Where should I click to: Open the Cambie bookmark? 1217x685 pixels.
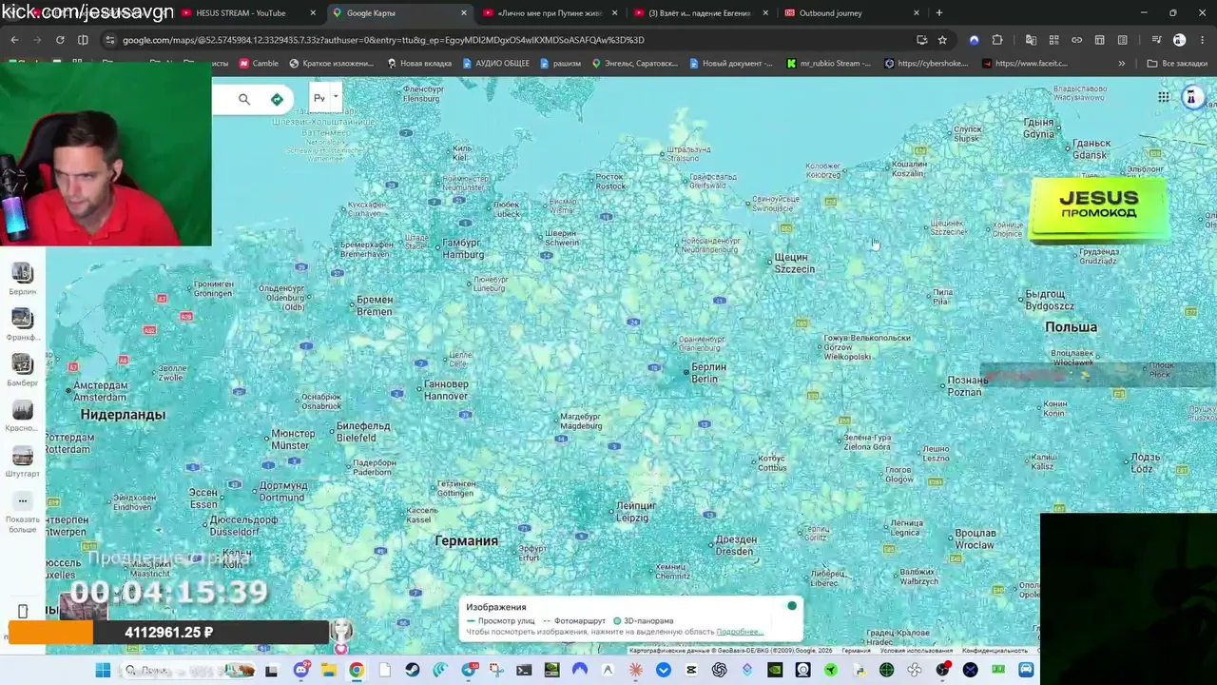pos(259,64)
